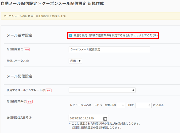Viewport: 180px width, 133px height.
Task: Show help for 送信開始注文日時
Action: (30, 118)
